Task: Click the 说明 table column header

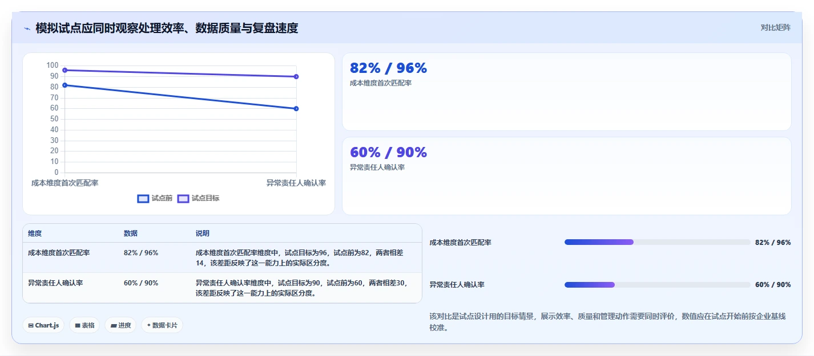Action: pos(203,234)
